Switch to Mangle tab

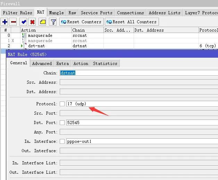click(57, 13)
